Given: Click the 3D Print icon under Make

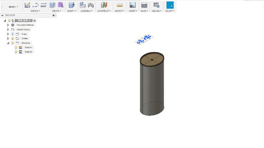Looking at the screenshot, I should tap(144, 5).
